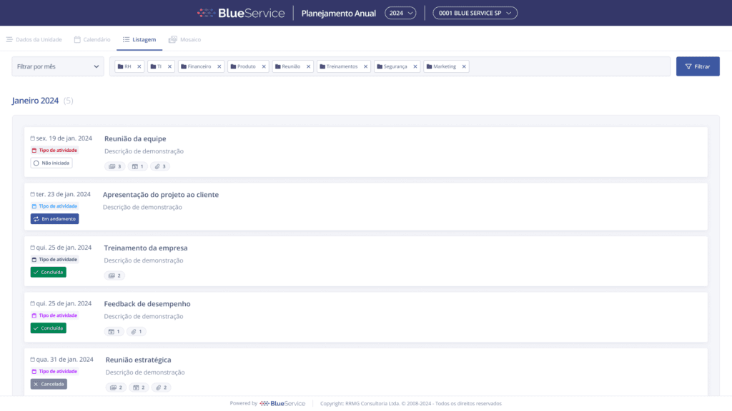Click the red Tipo de atividade tag on Reunião da equipe
Image resolution: width=732 pixels, height=411 pixels.
coord(54,151)
